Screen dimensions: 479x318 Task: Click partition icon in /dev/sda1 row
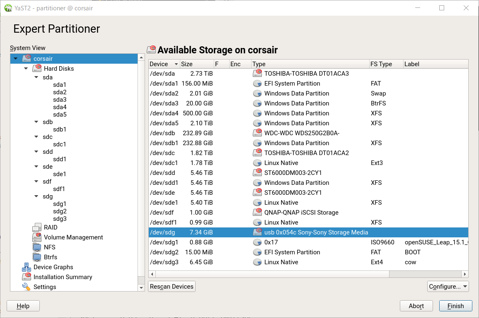[x=257, y=83]
